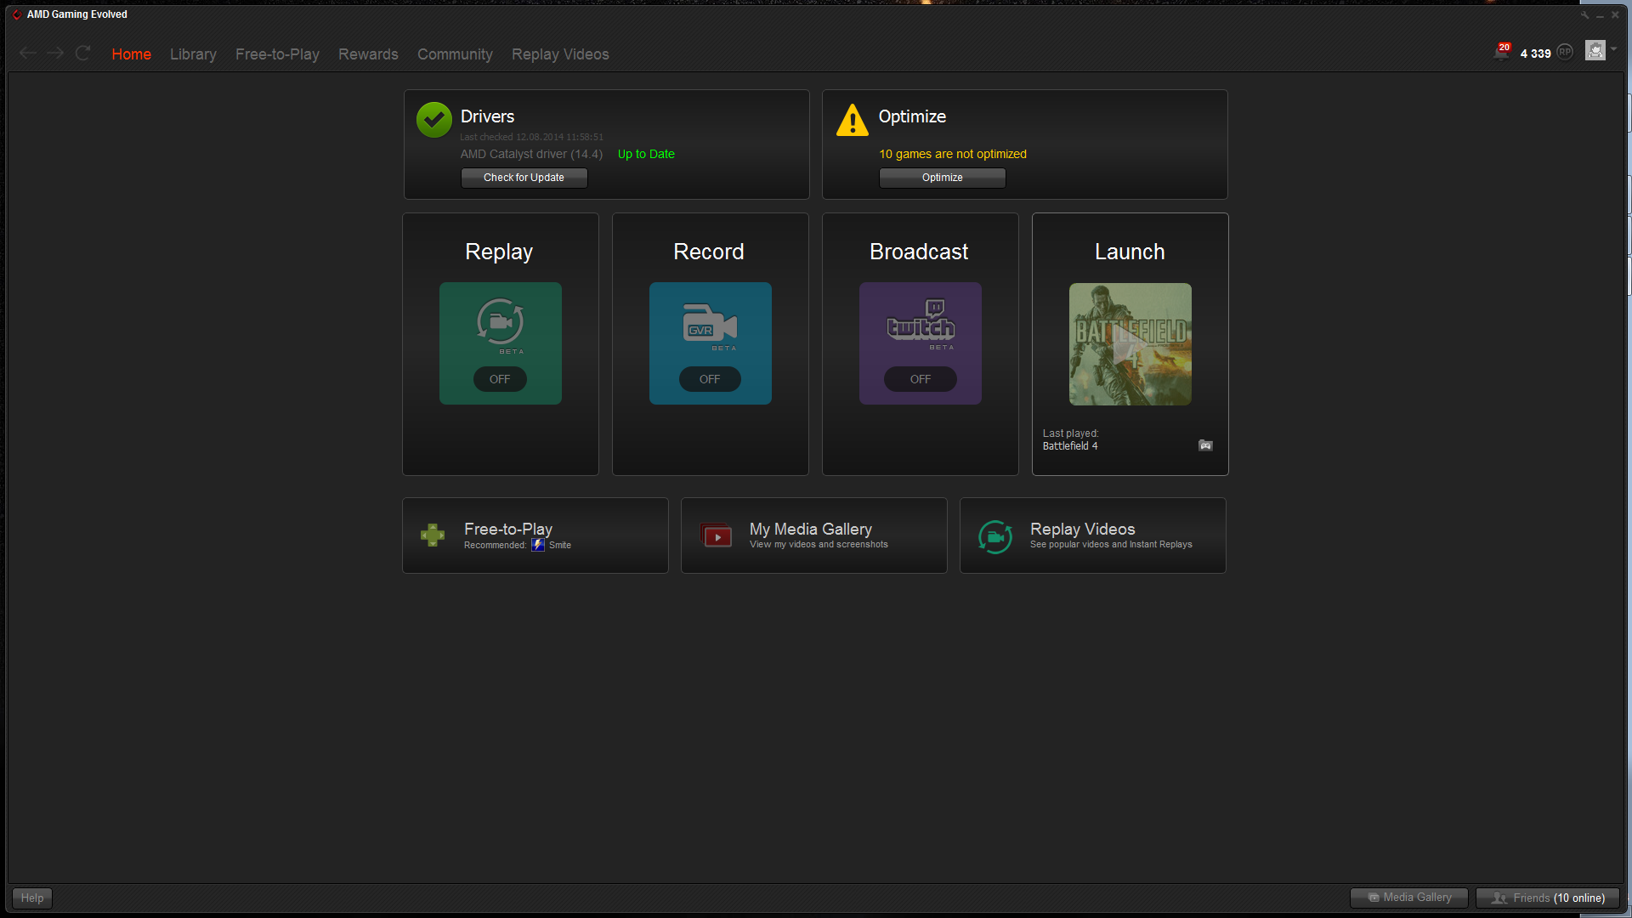Image resolution: width=1632 pixels, height=918 pixels.
Task: Click the My Media Gallery video icon
Action: point(716,535)
